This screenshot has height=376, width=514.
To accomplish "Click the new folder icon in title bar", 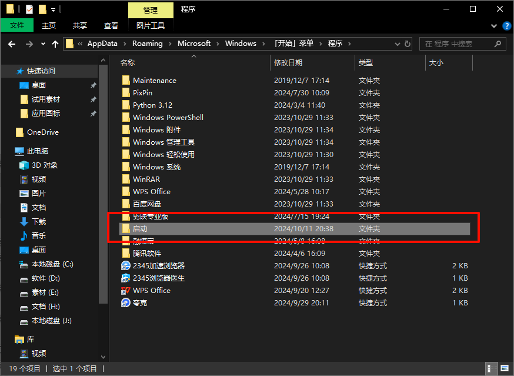I will point(42,9).
